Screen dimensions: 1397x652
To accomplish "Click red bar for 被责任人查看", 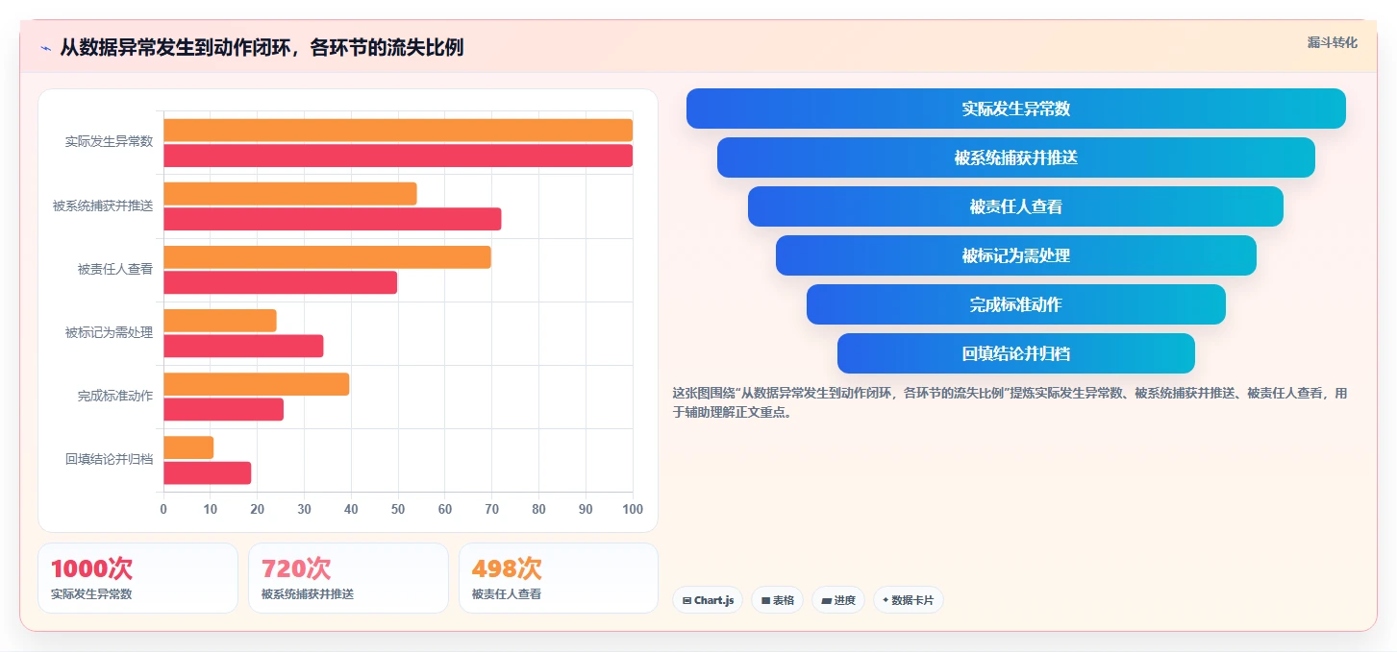I will pos(280,282).
